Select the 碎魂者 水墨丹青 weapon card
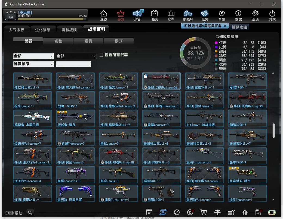This screenshot has width=283, height=219. (x=32, y=118)
